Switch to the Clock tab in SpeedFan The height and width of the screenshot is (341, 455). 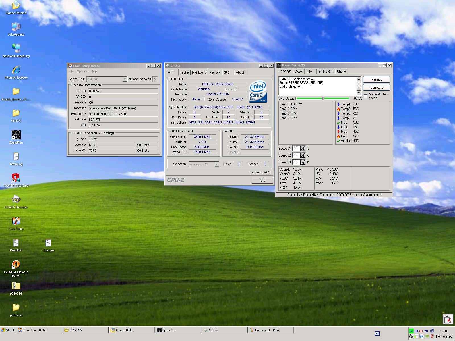pyautogui.click(x=299, y=72)
